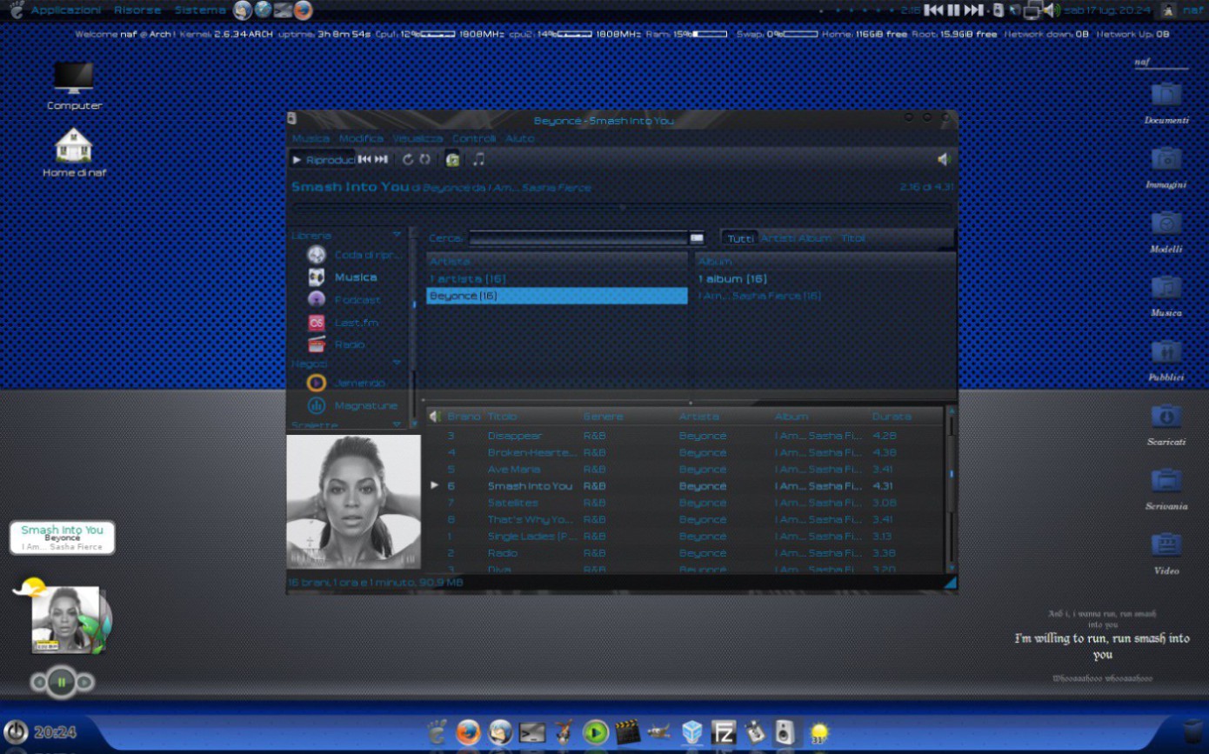This screenshot has height=754, width=1209.
Task: Open the Aiuto menu
Action: coord(520,138)
